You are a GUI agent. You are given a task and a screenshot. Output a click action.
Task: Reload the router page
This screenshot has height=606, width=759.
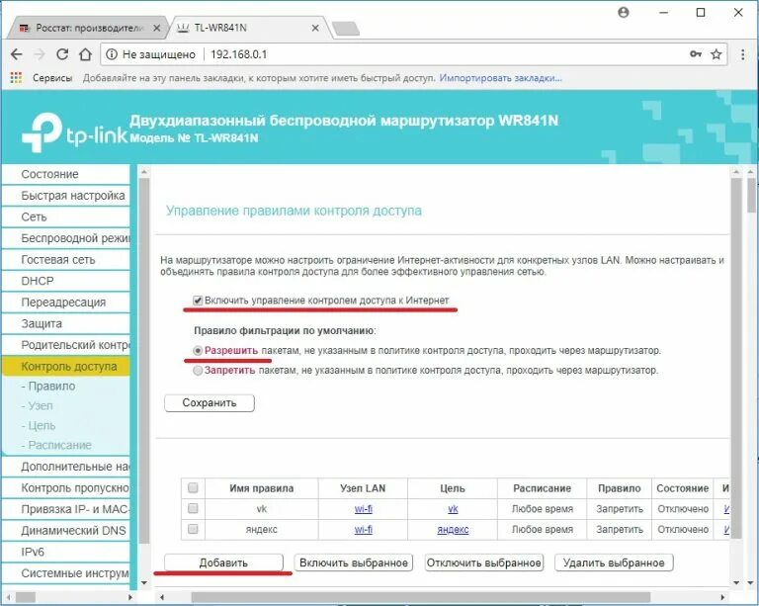coord(62,54)
